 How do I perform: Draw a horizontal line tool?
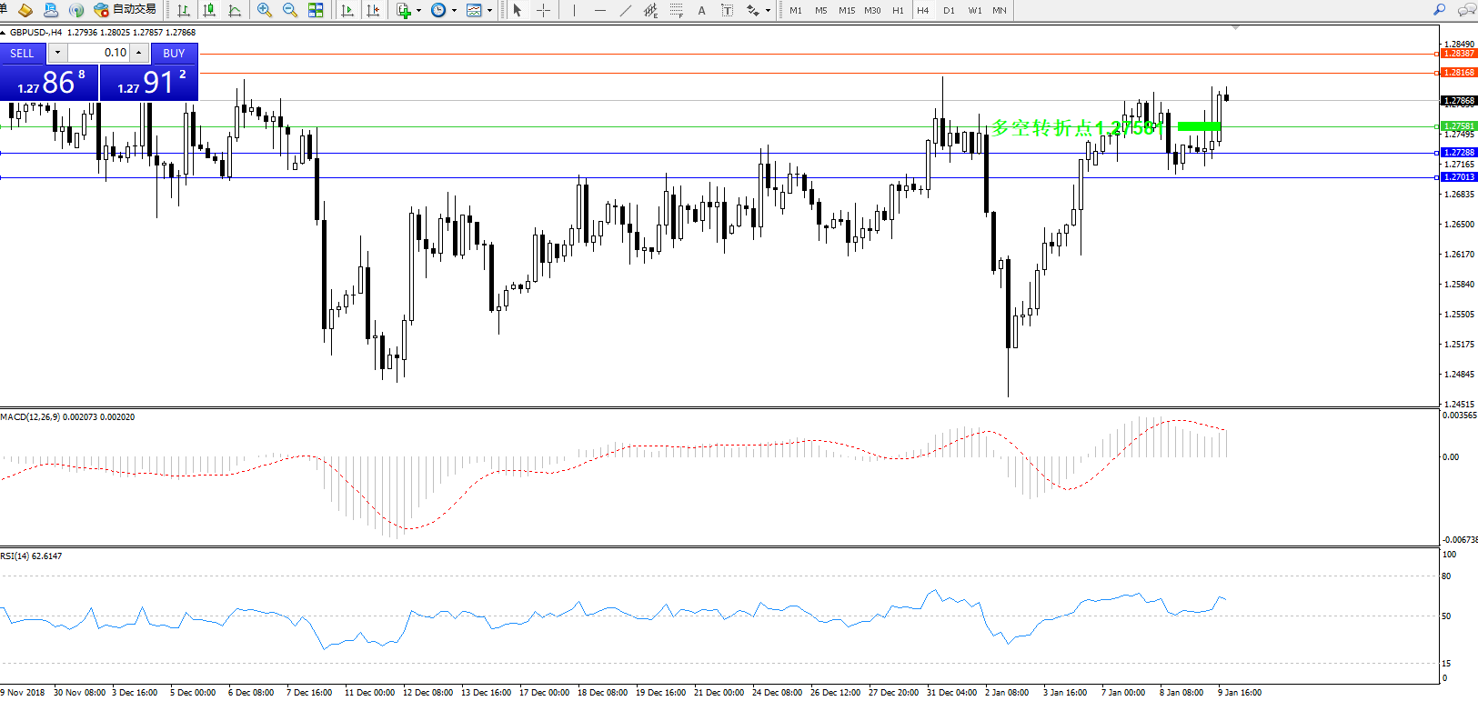[599, 10]
